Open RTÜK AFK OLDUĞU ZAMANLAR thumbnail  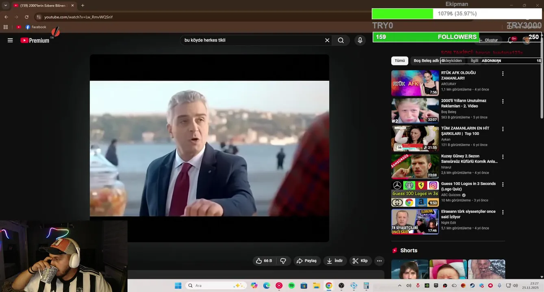tap(415, 83)
